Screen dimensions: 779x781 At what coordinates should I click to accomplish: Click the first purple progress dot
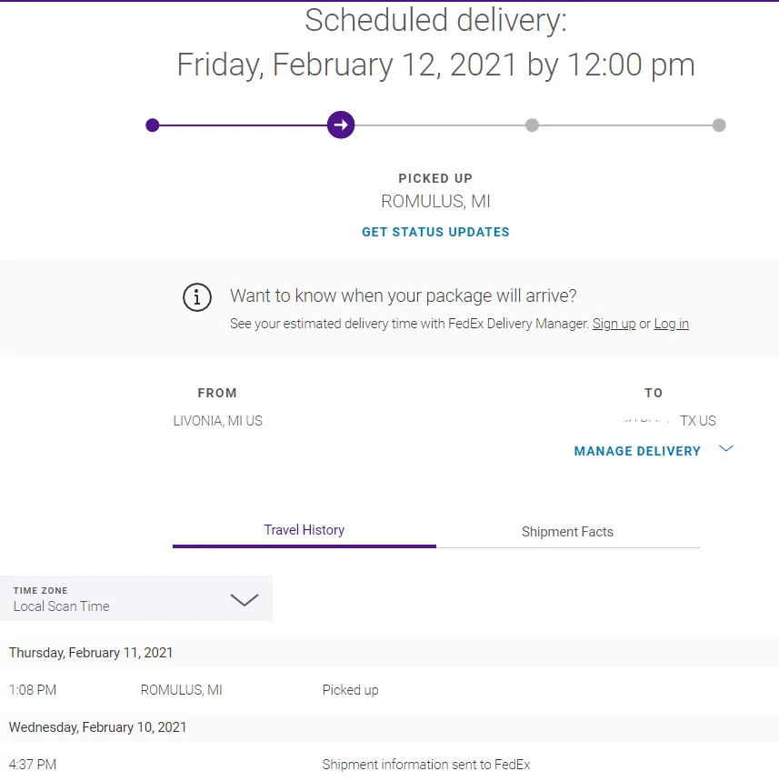click(153, 125)
